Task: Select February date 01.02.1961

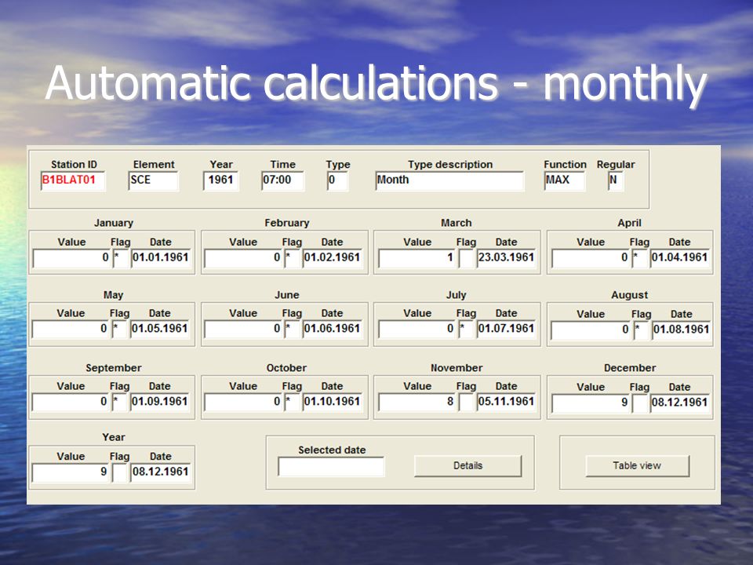Action: click(x=333, y=258)
